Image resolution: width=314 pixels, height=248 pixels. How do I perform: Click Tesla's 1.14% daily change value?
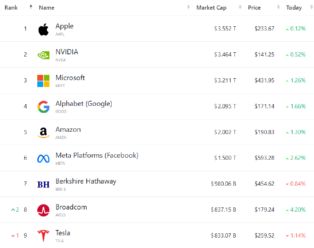pyautogui.click(x=298, y=235)
